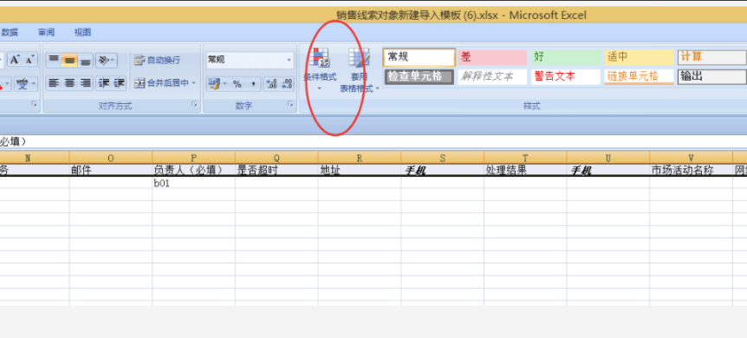Select the 是否超时 header cell
This screenshot has width=747, height=338.
click(276, 170)
